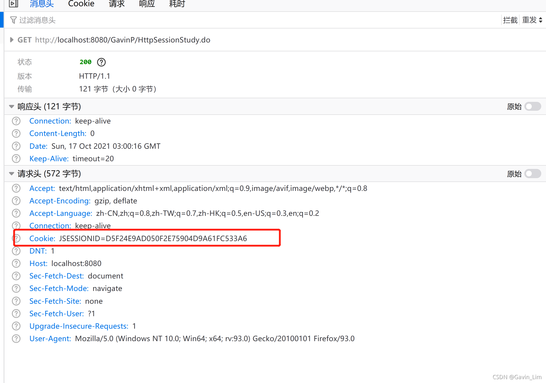
Task: Select the Cookie JSESSIONID header value
Action: click(153, 238)
